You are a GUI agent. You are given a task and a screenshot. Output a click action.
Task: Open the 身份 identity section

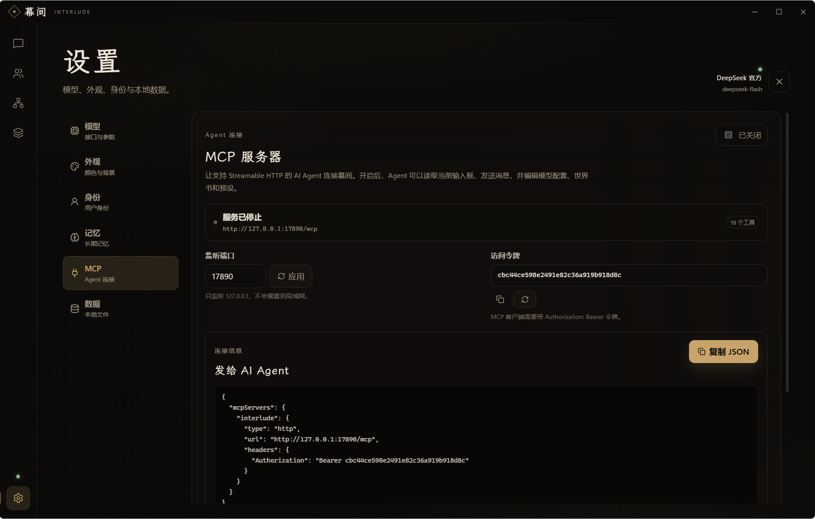pyautogui.click(x=121, y=202)
